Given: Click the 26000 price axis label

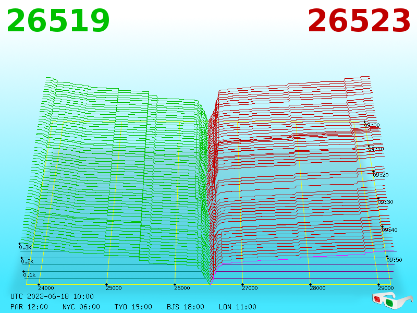Looking at the screenshot, I should [x=182, y=288].
